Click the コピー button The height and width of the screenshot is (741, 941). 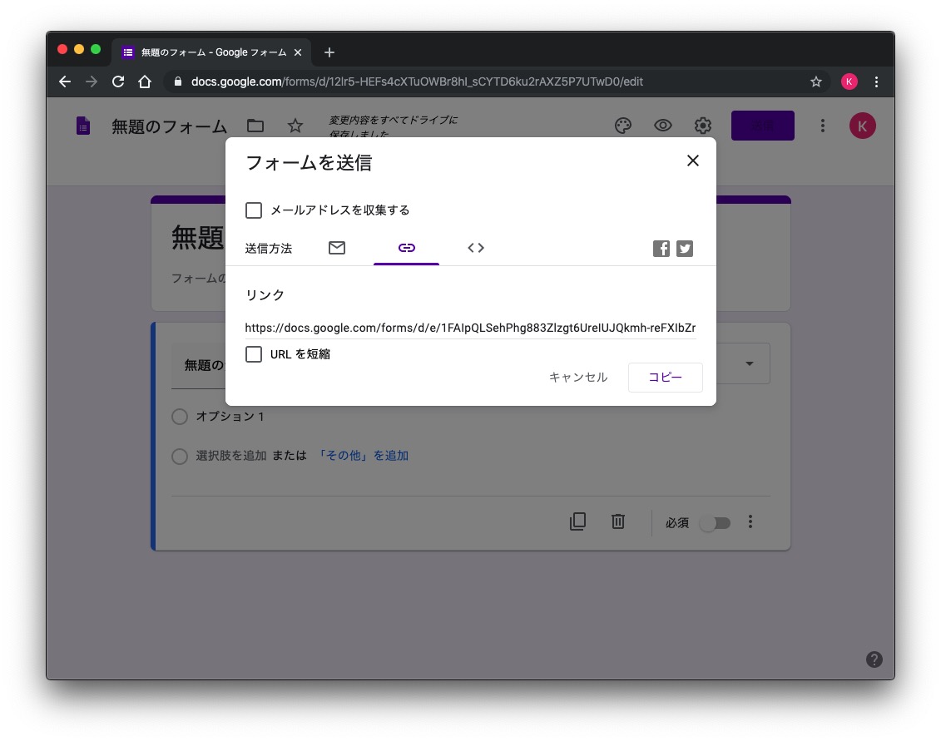click(x=665, y=378)
